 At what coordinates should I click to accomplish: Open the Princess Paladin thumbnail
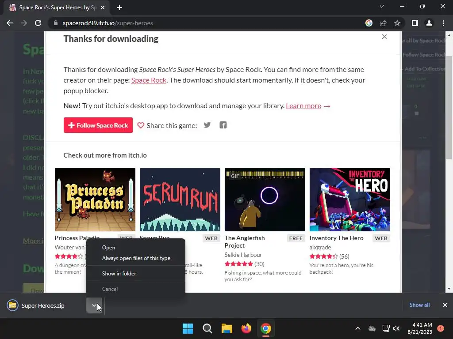point(95,200)
